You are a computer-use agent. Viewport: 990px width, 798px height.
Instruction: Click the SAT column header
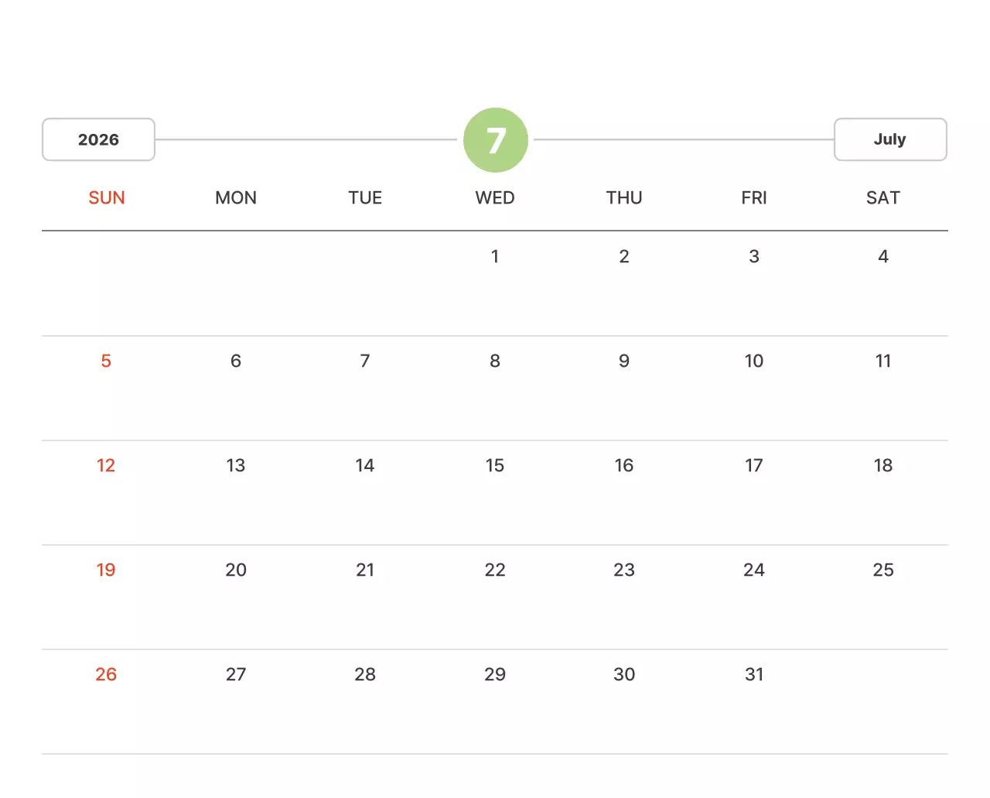(882, 198)
